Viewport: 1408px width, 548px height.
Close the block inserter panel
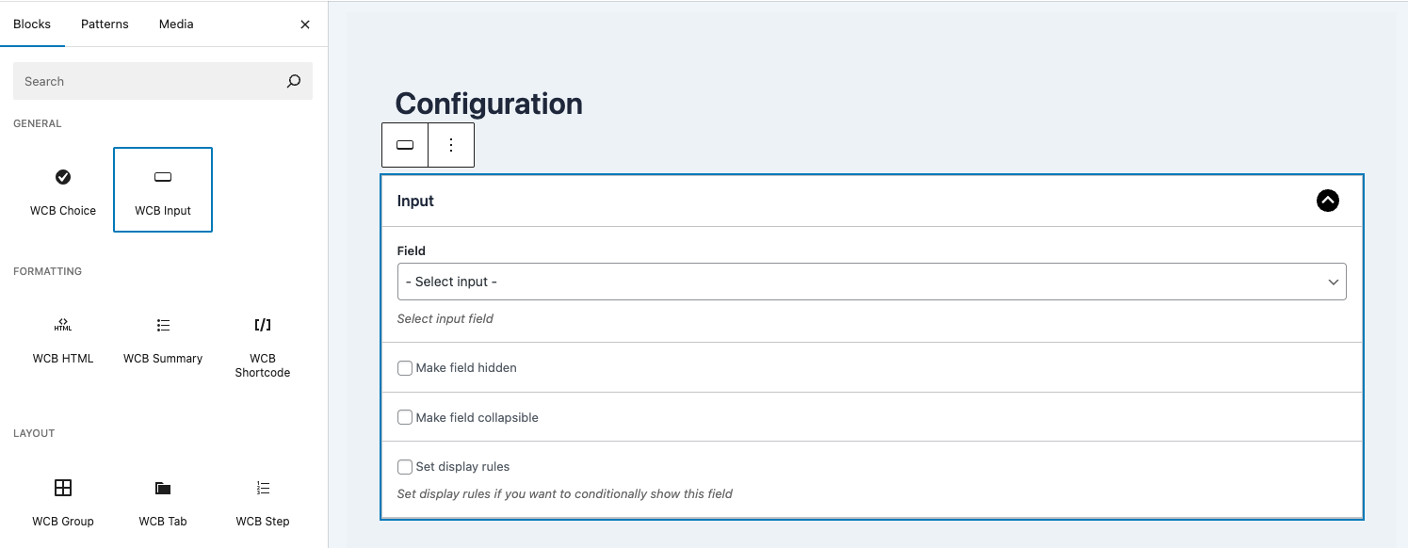[x=304, y=24]
